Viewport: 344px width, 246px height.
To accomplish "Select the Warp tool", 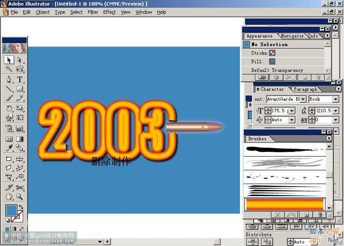I will [x=9, y=117].
